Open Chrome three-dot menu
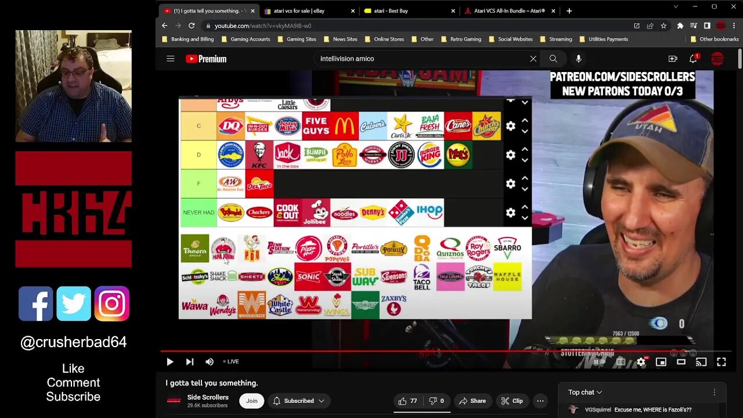Screen dimensions: 743x418 click(x=734, y=26)
